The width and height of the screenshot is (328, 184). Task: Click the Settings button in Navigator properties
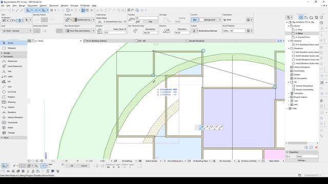pyautogui.click(x=302, y=160)
